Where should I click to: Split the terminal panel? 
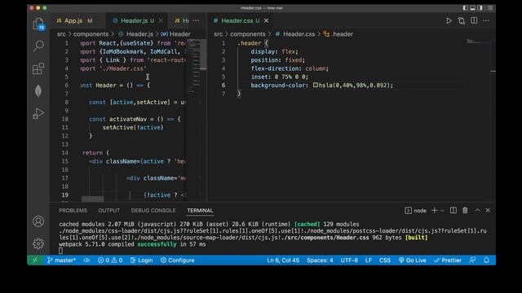453,210
